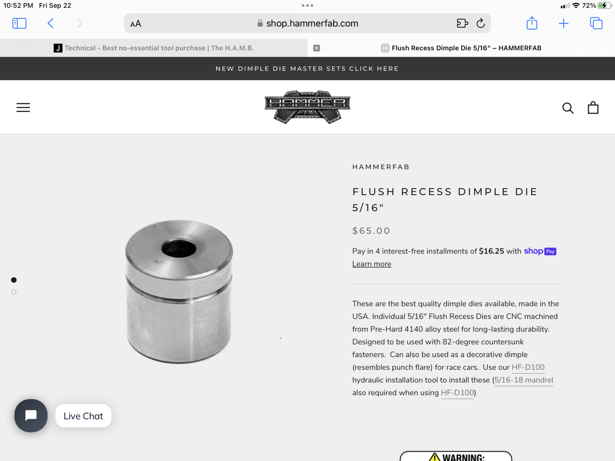Viewport: 615px width, 461px height.
Task: Show the tab overview
Action: click(x=596, y=23)
